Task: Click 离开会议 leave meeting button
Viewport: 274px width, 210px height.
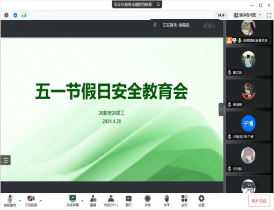Action: click(259, 201)
